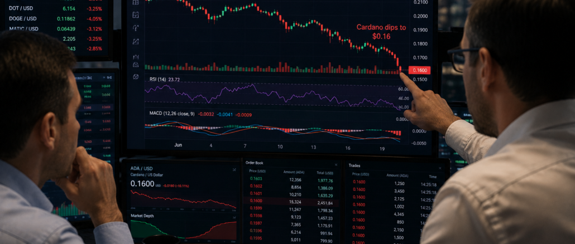Viewport: 575px width, 244px height.
Task: Sort Trades by Time column header
Action: pos(433,177)
